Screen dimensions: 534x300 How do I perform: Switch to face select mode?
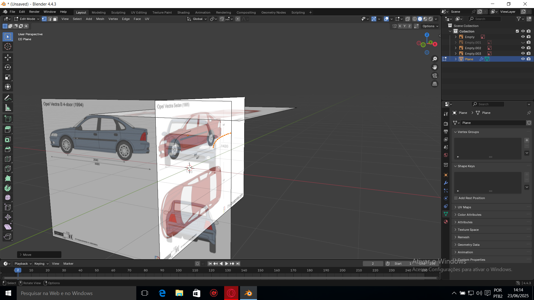point(55,19)
